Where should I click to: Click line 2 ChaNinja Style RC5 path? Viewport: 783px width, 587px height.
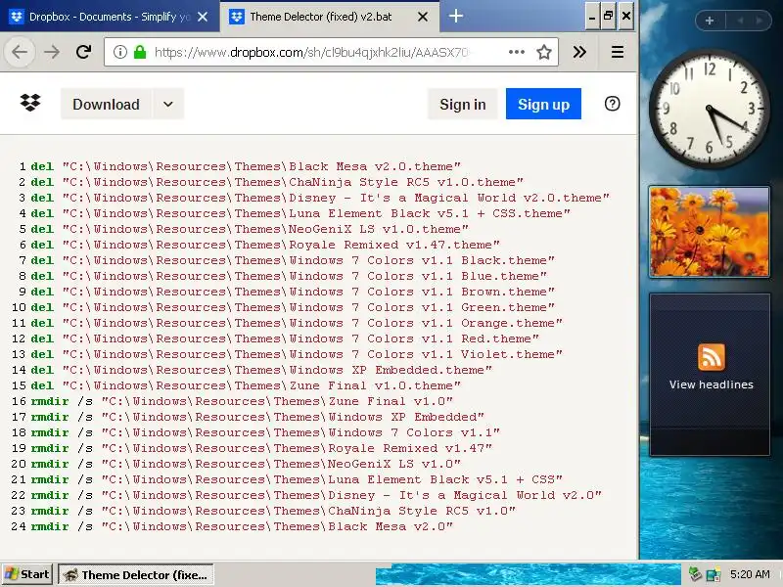[293, 182]
